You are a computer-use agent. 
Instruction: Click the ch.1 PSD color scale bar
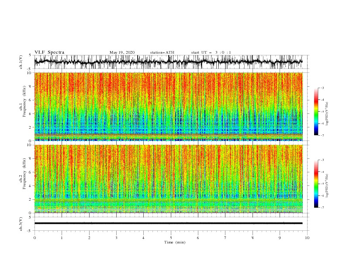tap(316, 112)
